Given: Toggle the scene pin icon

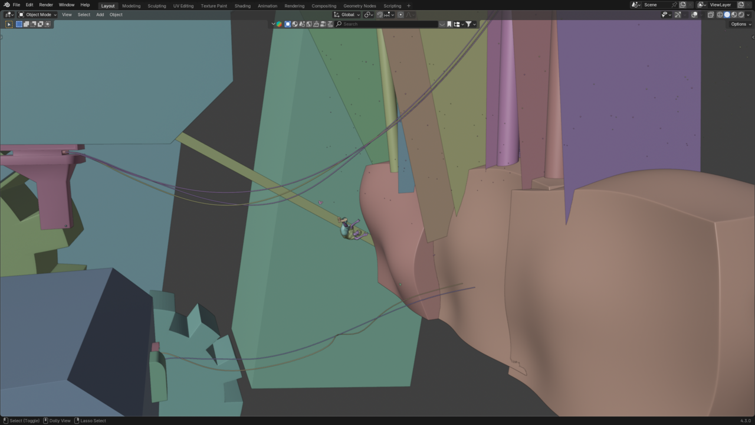Looking at the screenshot, I should click(675, 5).
